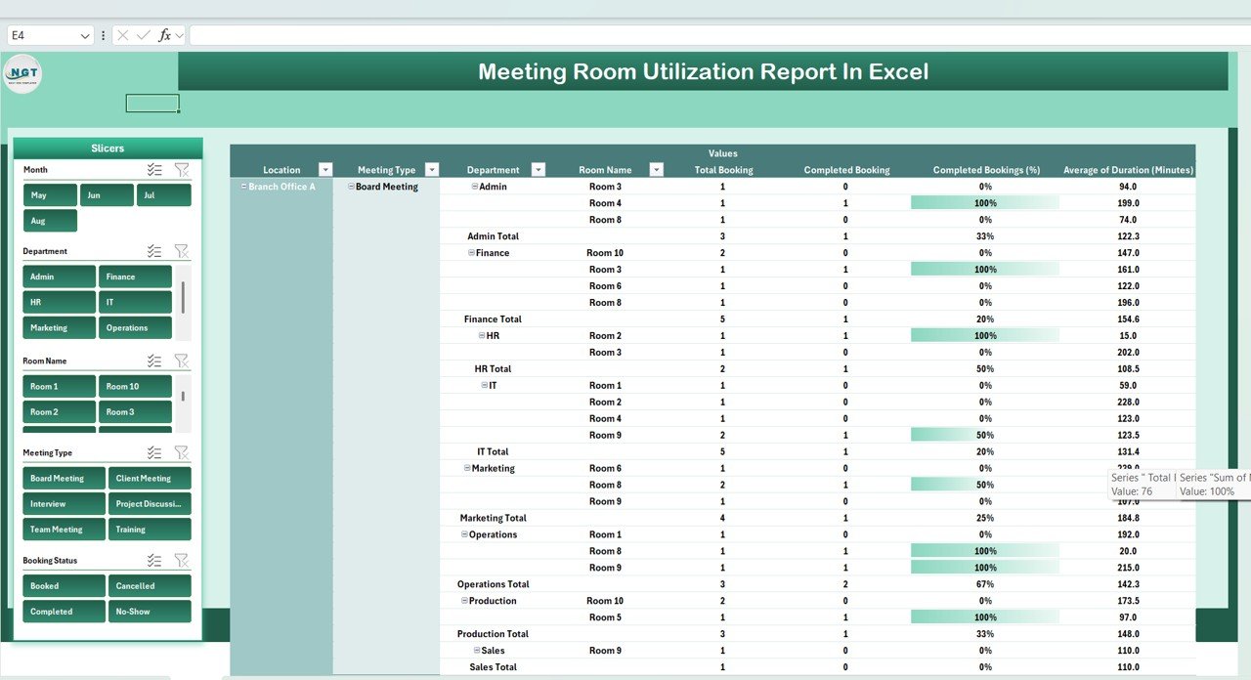Screen dimensions: 1251x680
Task: Select No-Show in the Booking Status slicer
Action: coord(150,611)
